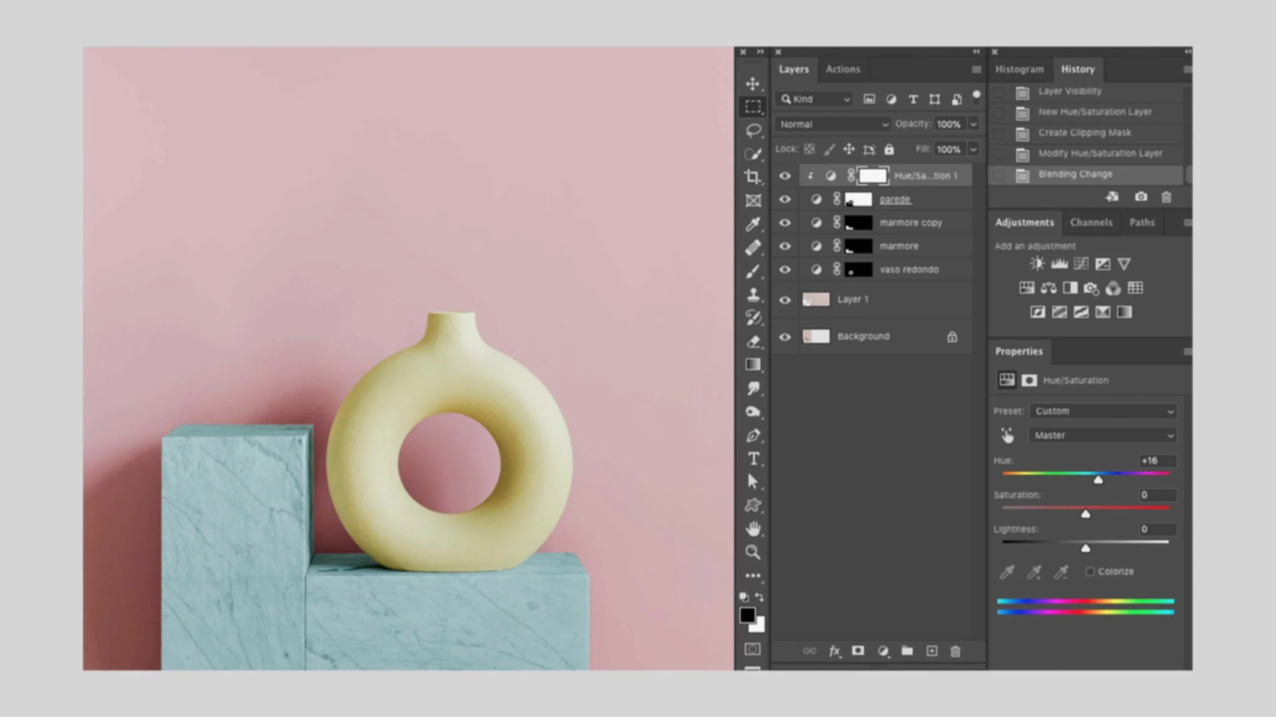Hide the Background layer
Image resolution: width=1276 pixels, height=717 pixels.
click(785, 337)
